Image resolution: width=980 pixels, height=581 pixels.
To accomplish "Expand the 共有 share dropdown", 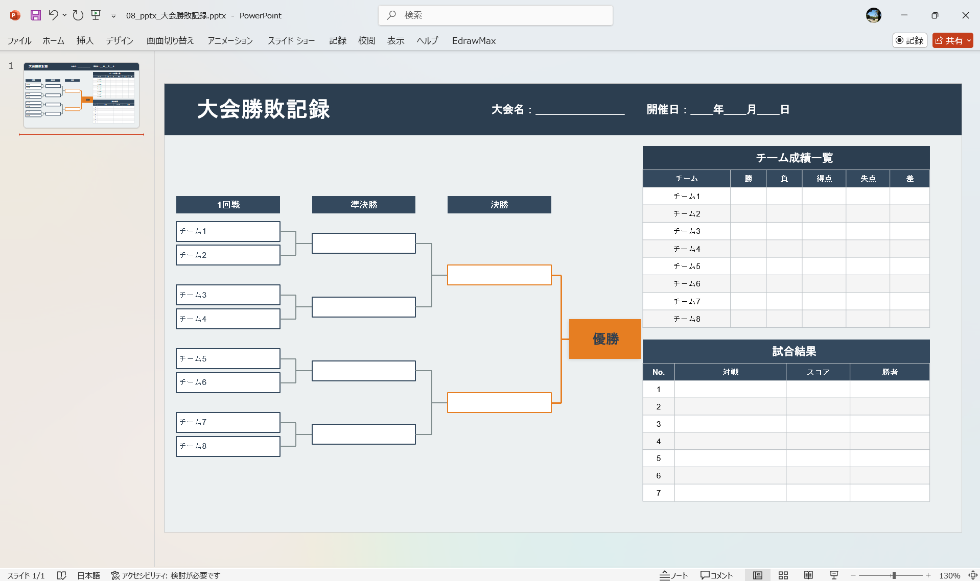I will 968,40.
